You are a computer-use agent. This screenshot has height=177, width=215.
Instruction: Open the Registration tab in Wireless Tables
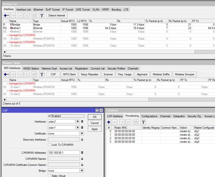click(x=82, y=69)
